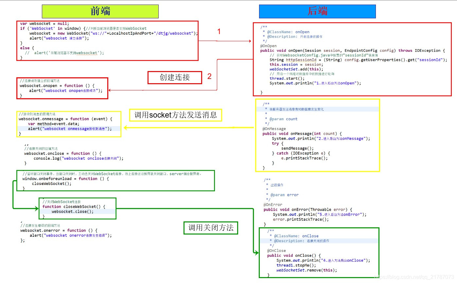The image size is (457, 283).
Task: Click the comment //连接关闭的回调方法
Action: [x=41, y=148]
